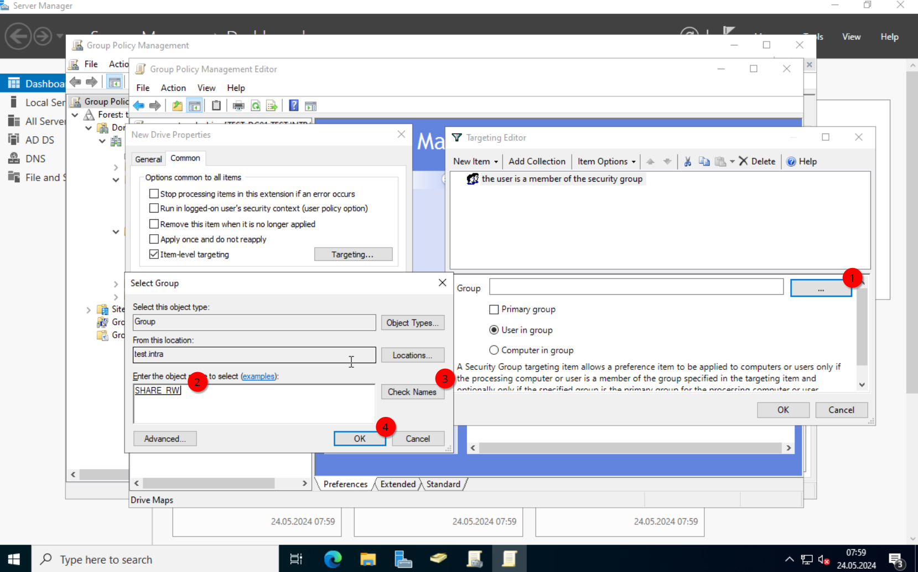Click Cut scissors icon in Targeting Editor
This screenshot has height=572, width=918.
(688, 161)
